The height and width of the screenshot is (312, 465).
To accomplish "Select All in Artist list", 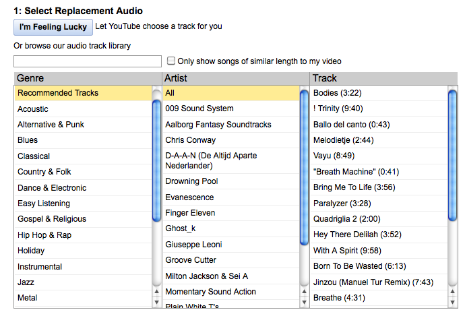I will [x=170, y=93].
